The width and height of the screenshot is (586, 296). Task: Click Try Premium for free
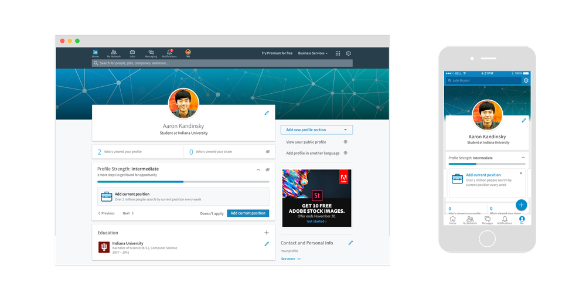click(x=277, y=53)
